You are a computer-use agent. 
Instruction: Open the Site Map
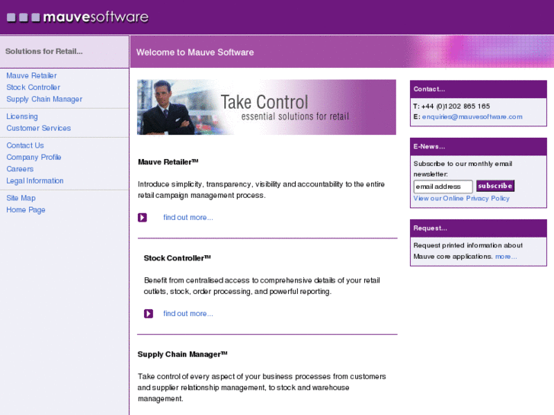click(x=21, y=198)
